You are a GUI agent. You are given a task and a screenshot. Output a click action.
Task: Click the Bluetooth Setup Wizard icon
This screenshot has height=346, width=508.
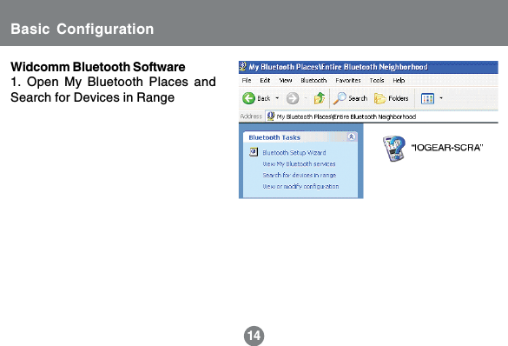[x=254, y=152]
